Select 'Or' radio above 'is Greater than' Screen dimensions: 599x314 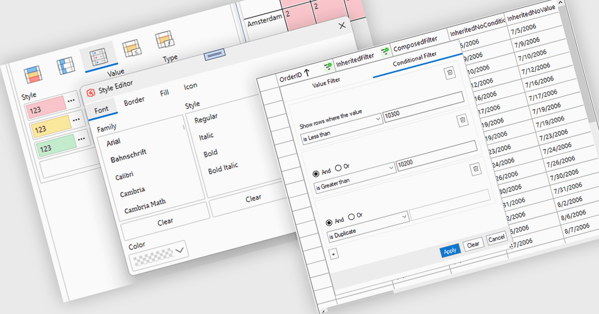pyautogui.click(x=339, y=167)
